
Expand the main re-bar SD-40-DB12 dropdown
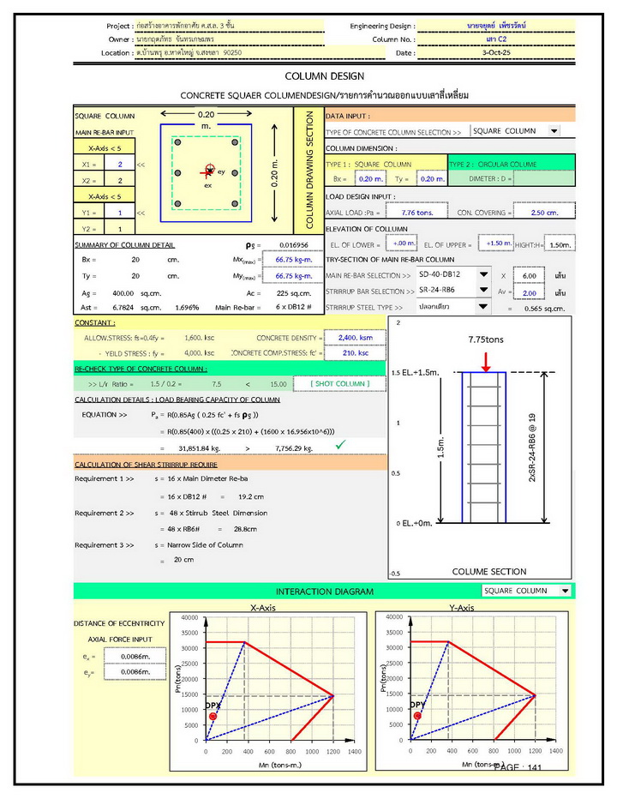(484, 275)
